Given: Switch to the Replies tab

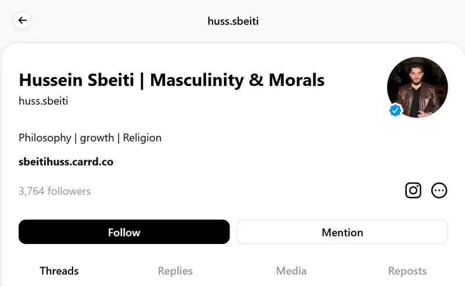Looking at the screenshot, I should (176, 271).
